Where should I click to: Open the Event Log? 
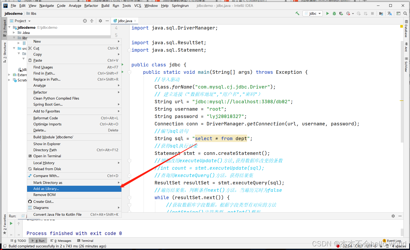pos(392,241)
